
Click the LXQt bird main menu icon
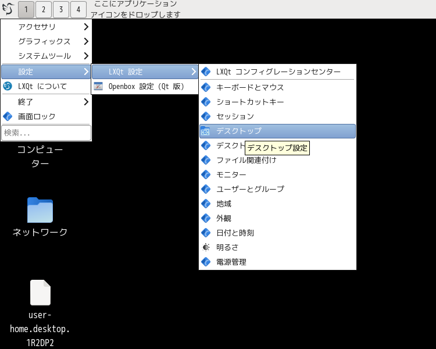click(8, 9)
